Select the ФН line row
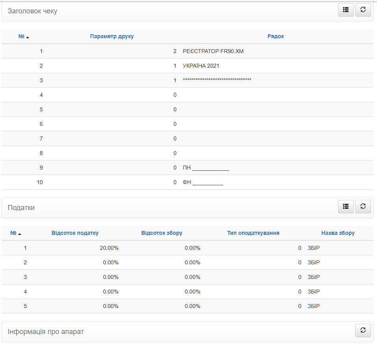The width and height of the screenshot is (377, 345). click(188, 182)
